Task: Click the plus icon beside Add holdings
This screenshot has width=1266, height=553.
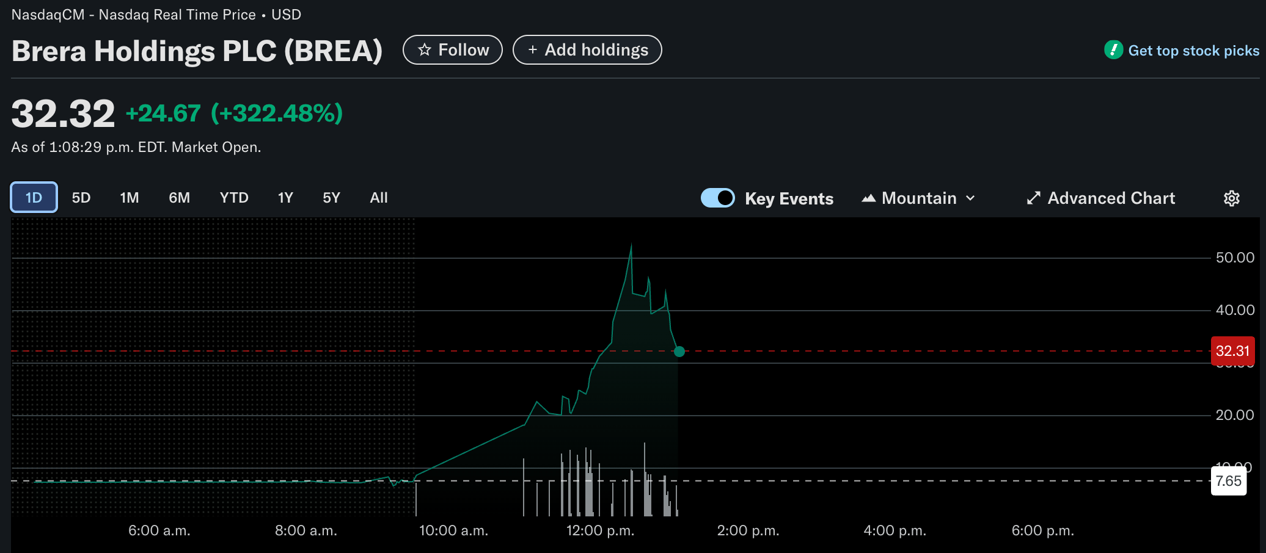Action: tap(532, 50)
